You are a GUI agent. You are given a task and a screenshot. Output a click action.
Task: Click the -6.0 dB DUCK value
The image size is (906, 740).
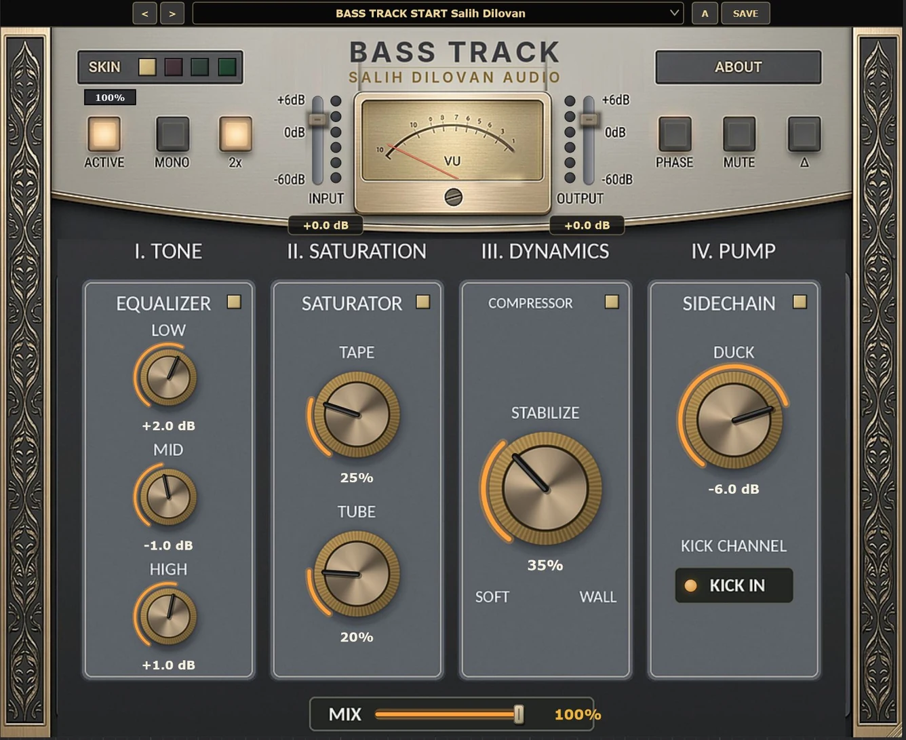tap(734, 489)
